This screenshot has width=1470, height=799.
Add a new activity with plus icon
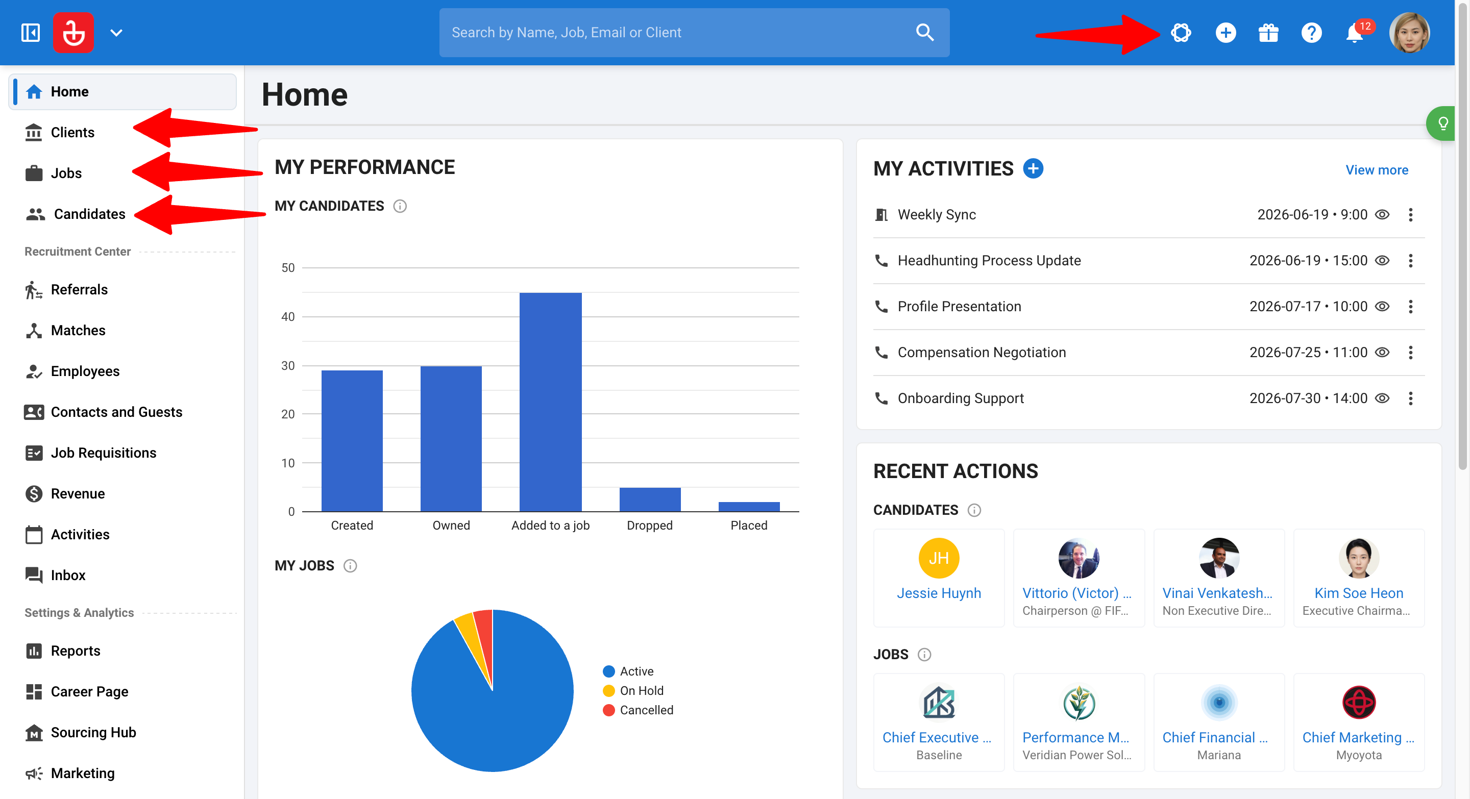[x=1033, y=169]
